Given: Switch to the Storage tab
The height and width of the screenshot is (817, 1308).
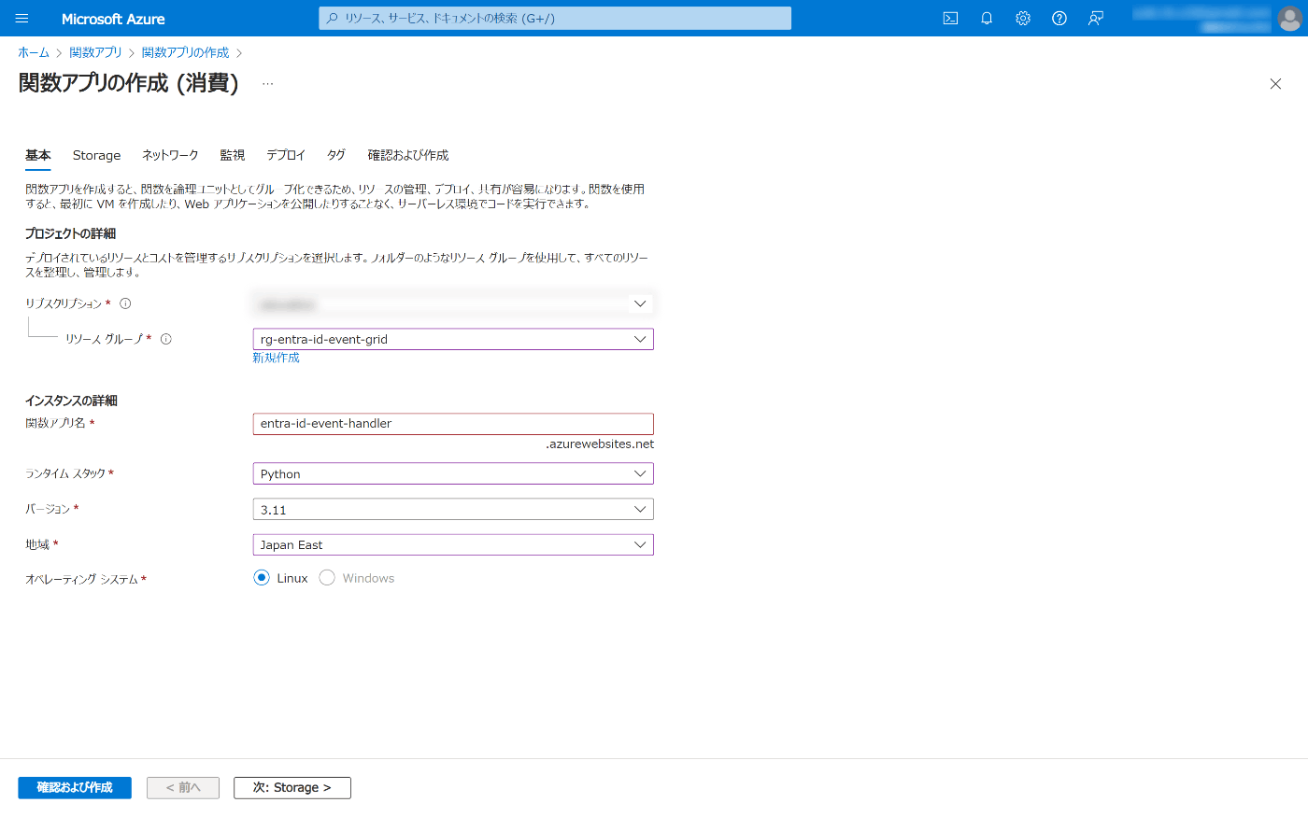Looking at the screenshot, I should tap(96, 156).
